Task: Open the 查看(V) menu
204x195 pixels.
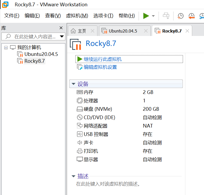Action: tap(53, 16)
